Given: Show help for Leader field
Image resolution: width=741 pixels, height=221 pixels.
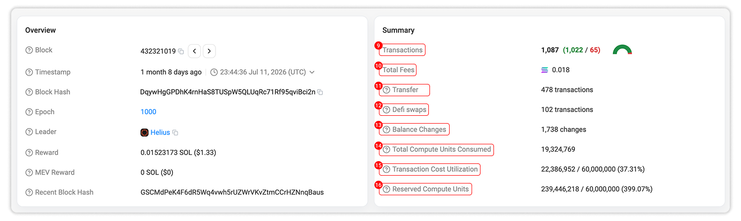Looking at the screenshot, I should click(x=29, y=132).
